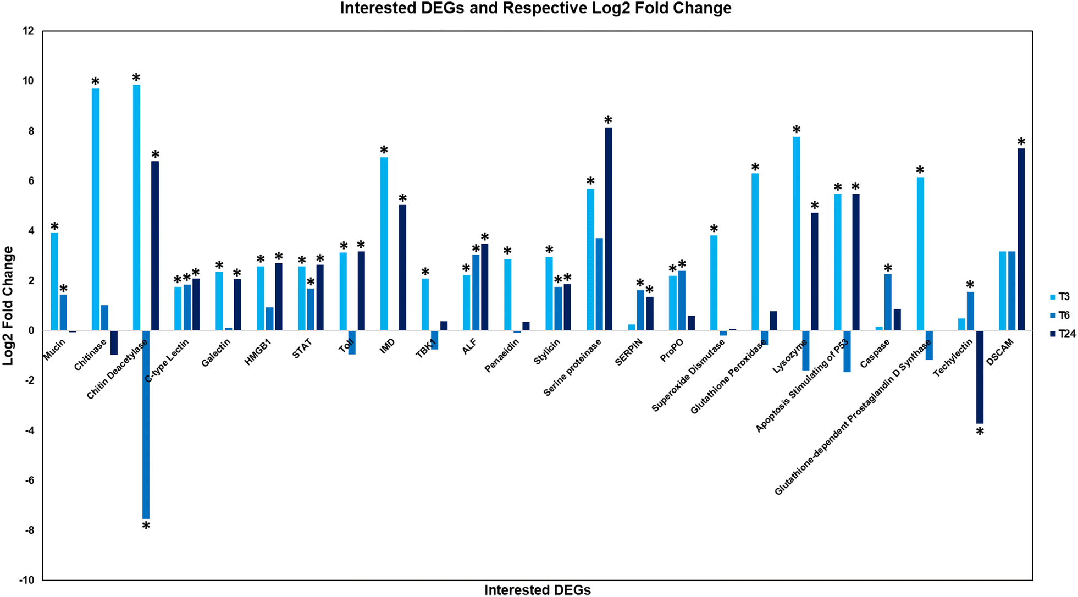This screenshot has height=597, width=1078.
Task: Click the 'Superoxide Dismutase' axis label
Action: (688, 375)
